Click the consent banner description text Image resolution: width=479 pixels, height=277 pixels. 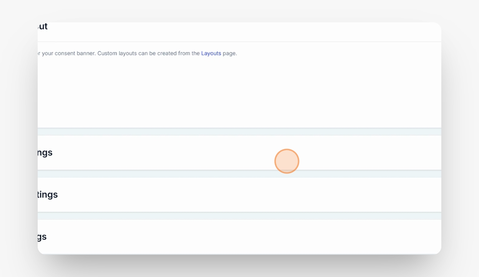tap(137, 53)
